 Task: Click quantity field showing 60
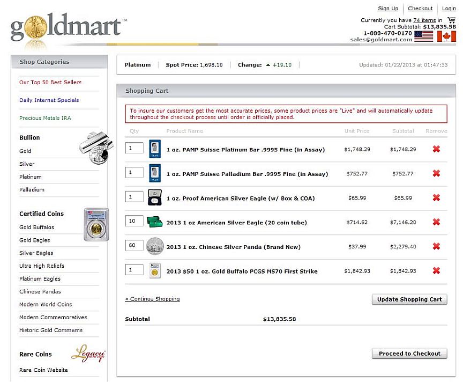coord(135,245)
